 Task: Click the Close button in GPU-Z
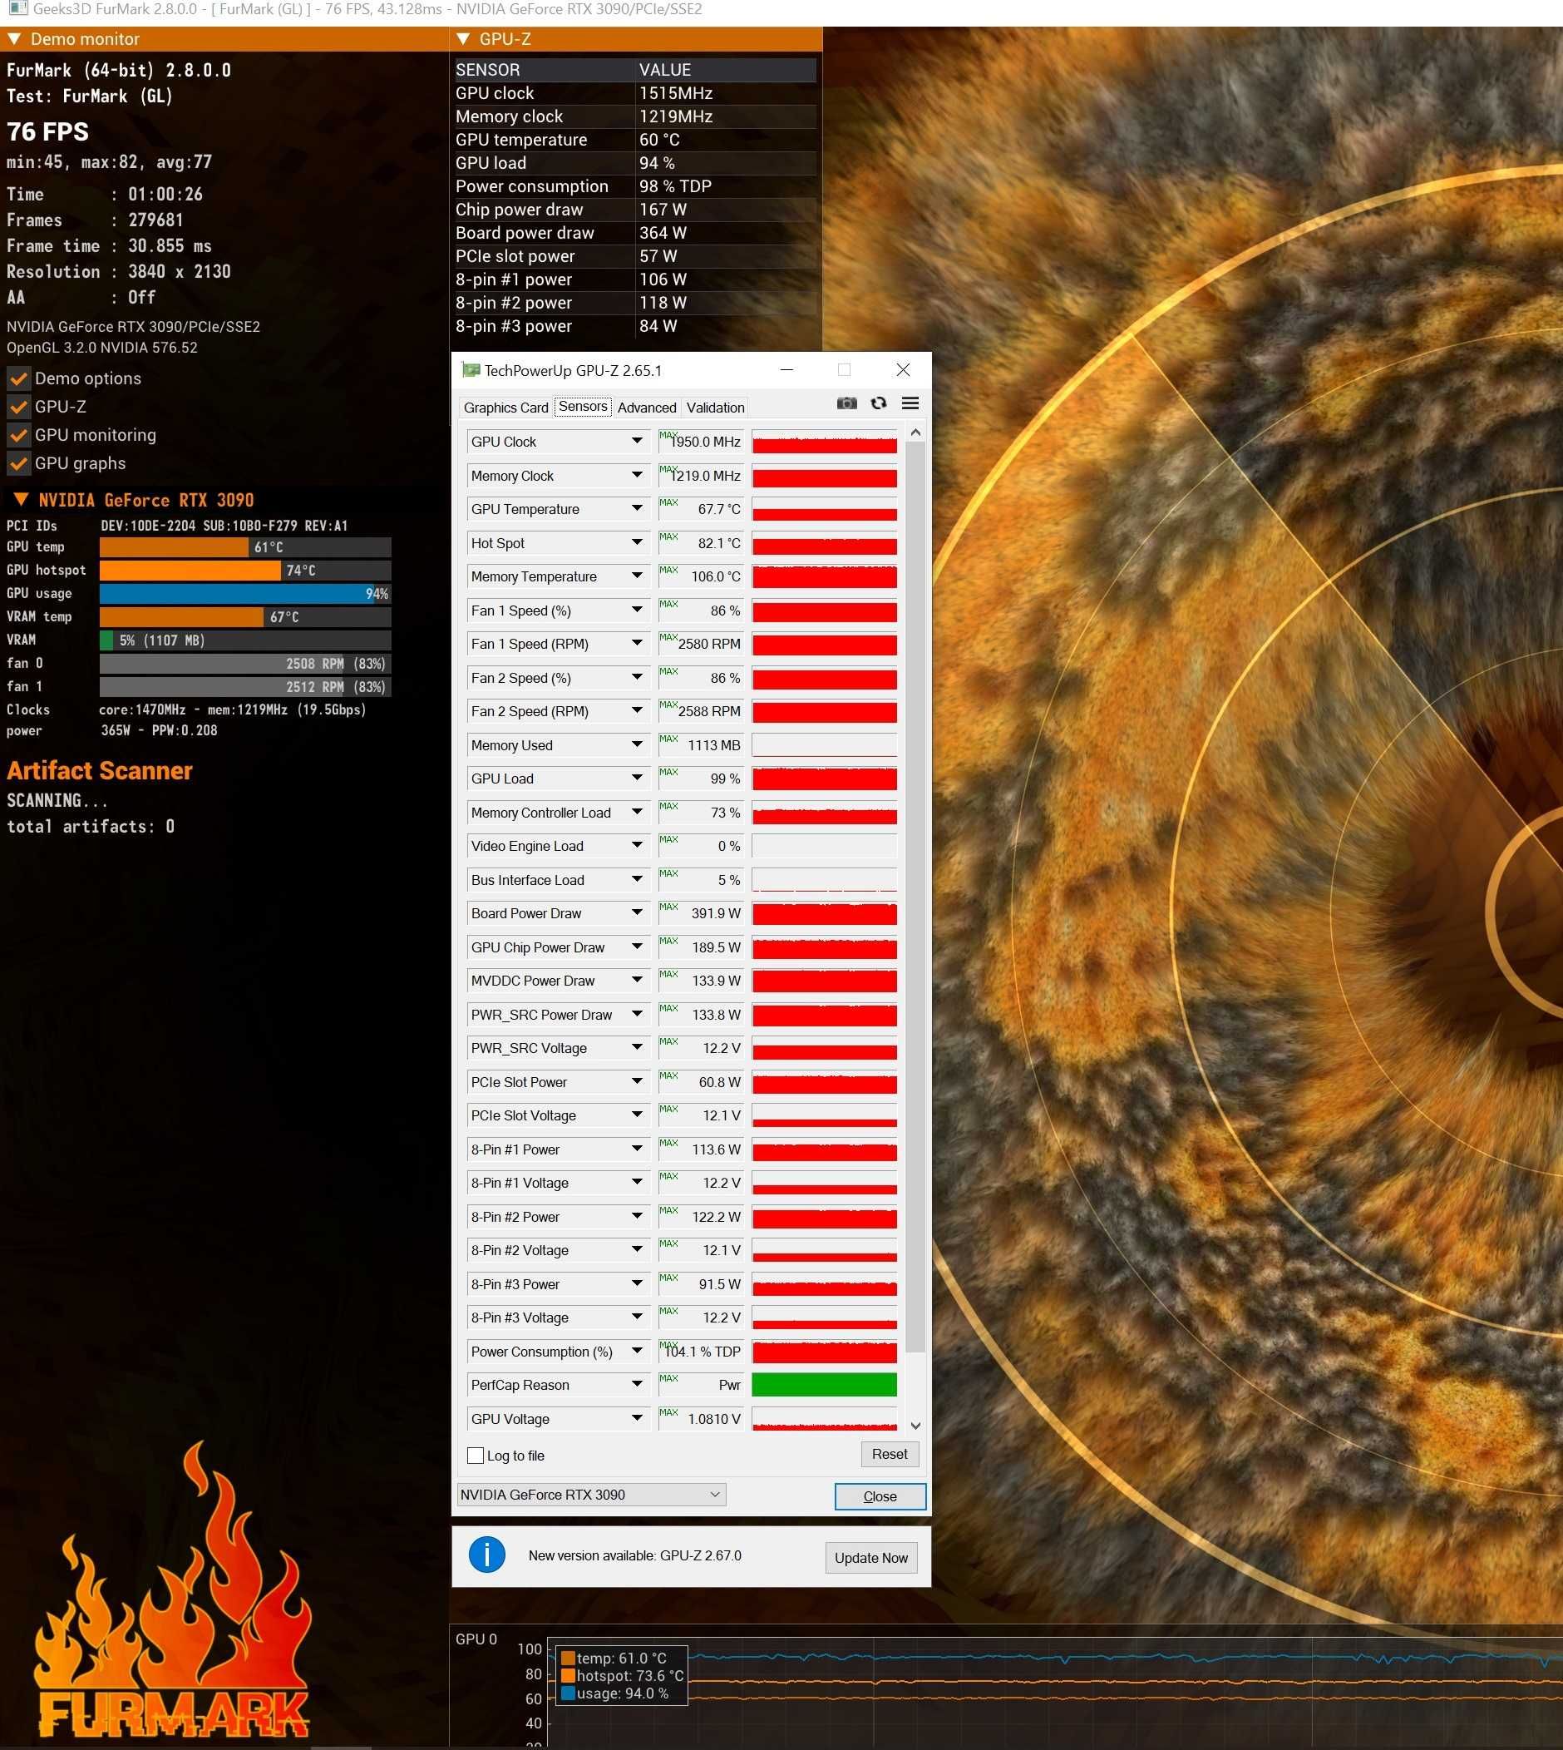click(880, 1496)
